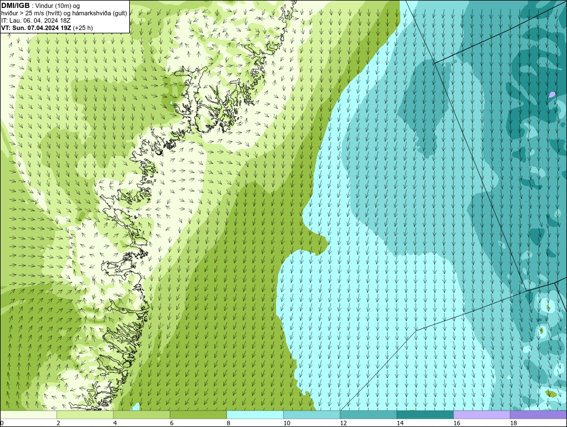Click the legend label '6'
Viewport: 567px width, 427px height.
[x=171, y=423]
